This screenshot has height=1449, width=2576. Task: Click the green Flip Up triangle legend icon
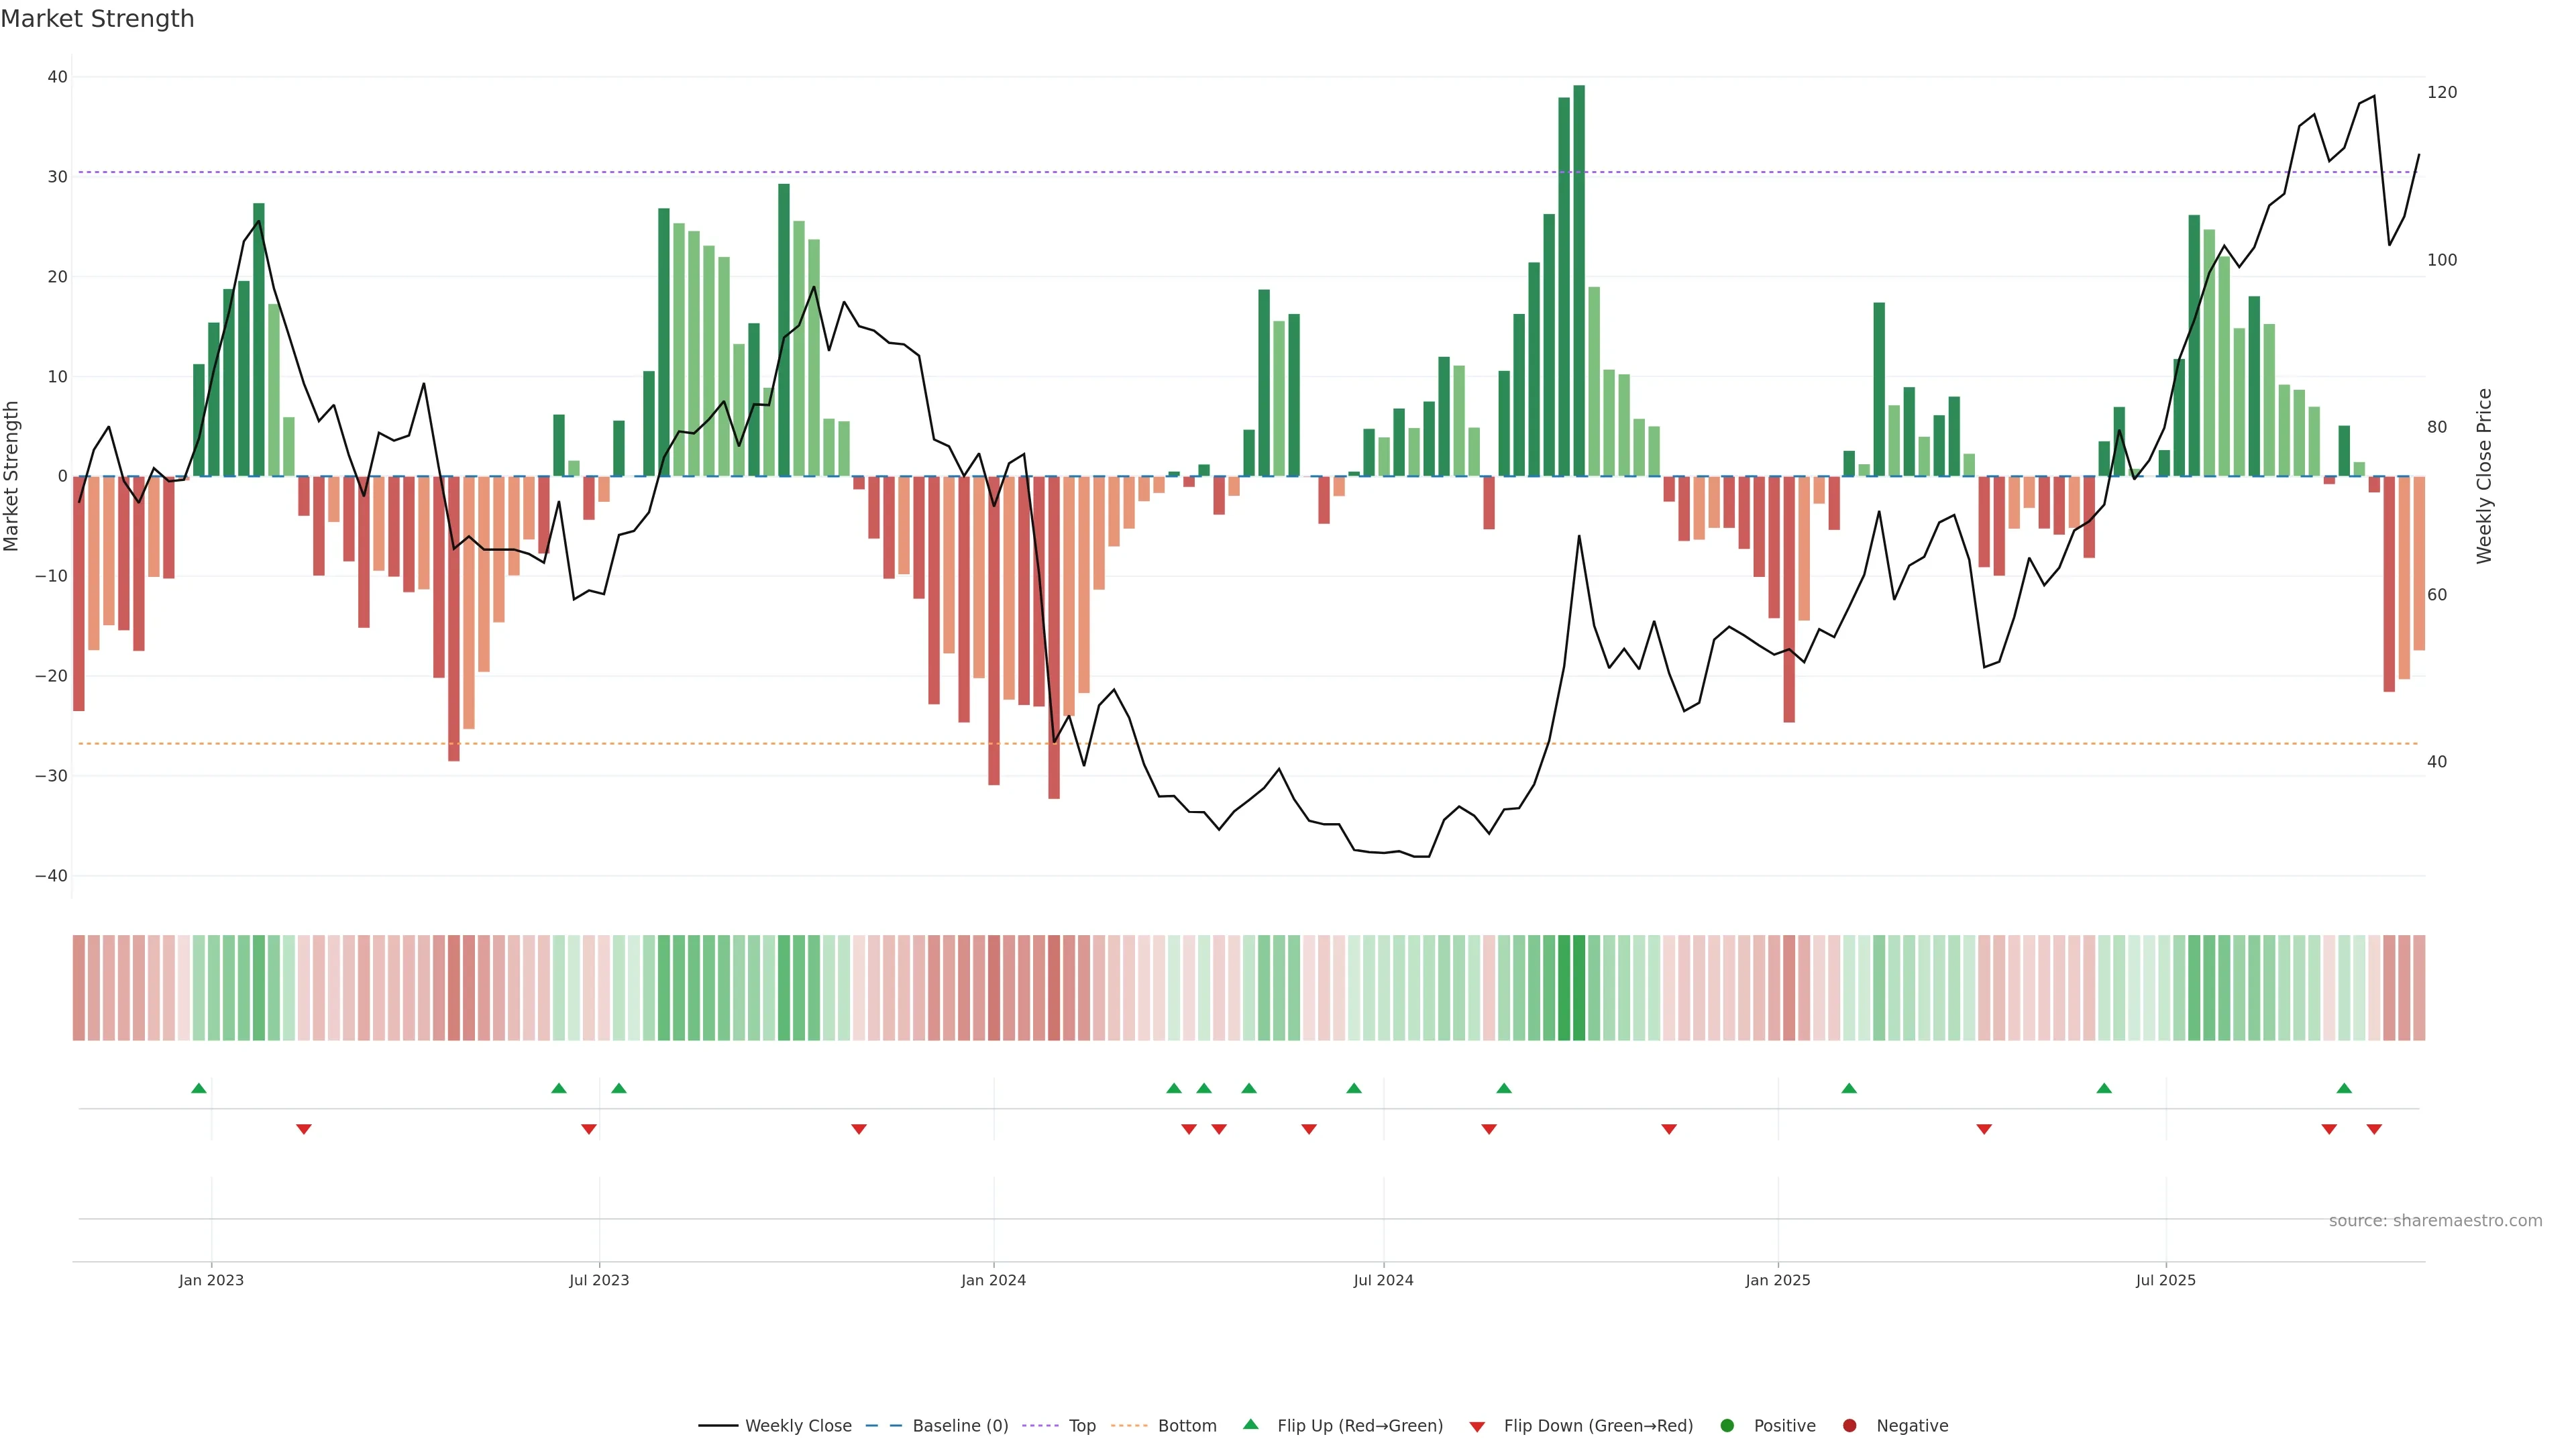[x=1250, y=1424]
